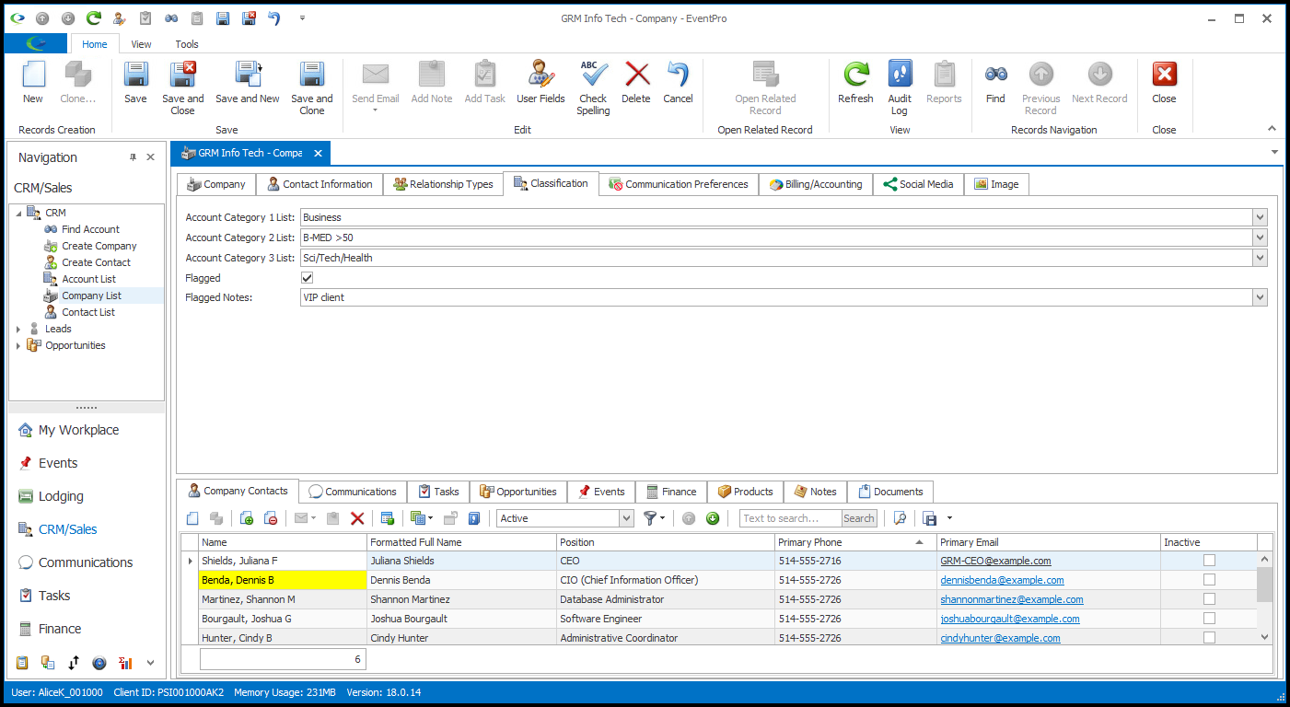The width and height of the screenshot is (1290, 707).
Task: Switch to the Social Media tab
Action: pyautogui.click(x=918, y=184)
